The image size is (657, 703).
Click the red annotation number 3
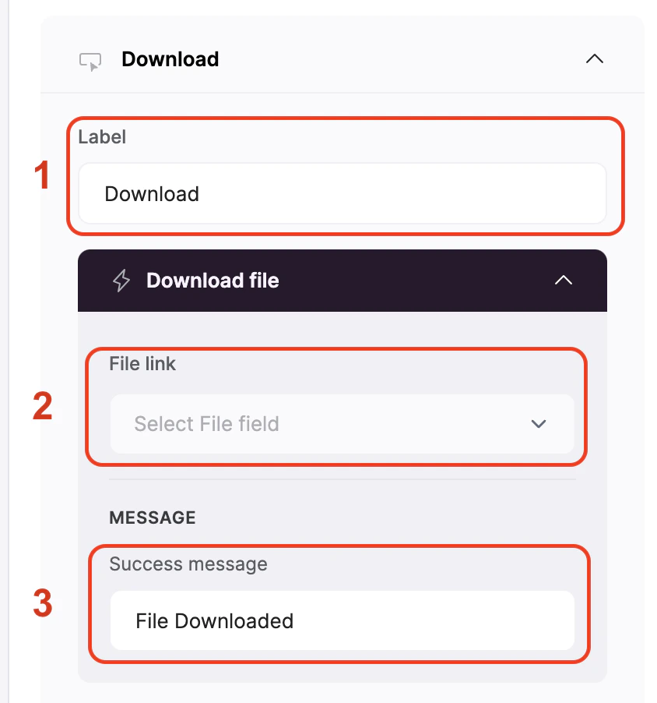pyautogui.click(x=43, y=603)
